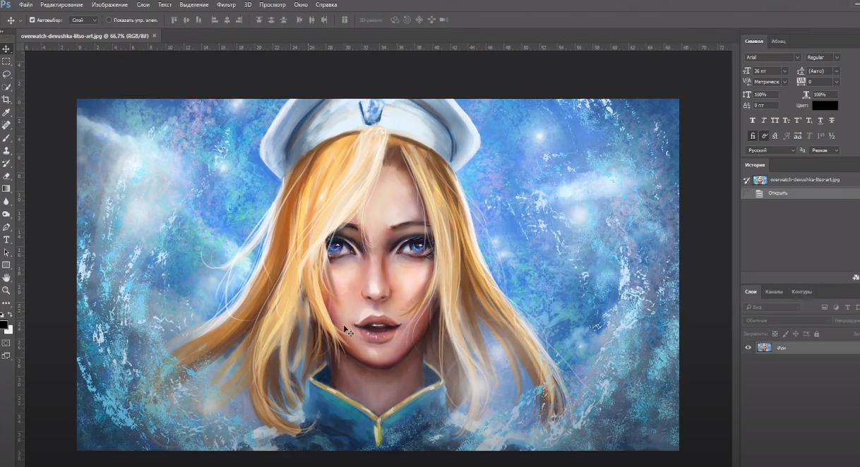Select the Pen tool

pos(6,226)
